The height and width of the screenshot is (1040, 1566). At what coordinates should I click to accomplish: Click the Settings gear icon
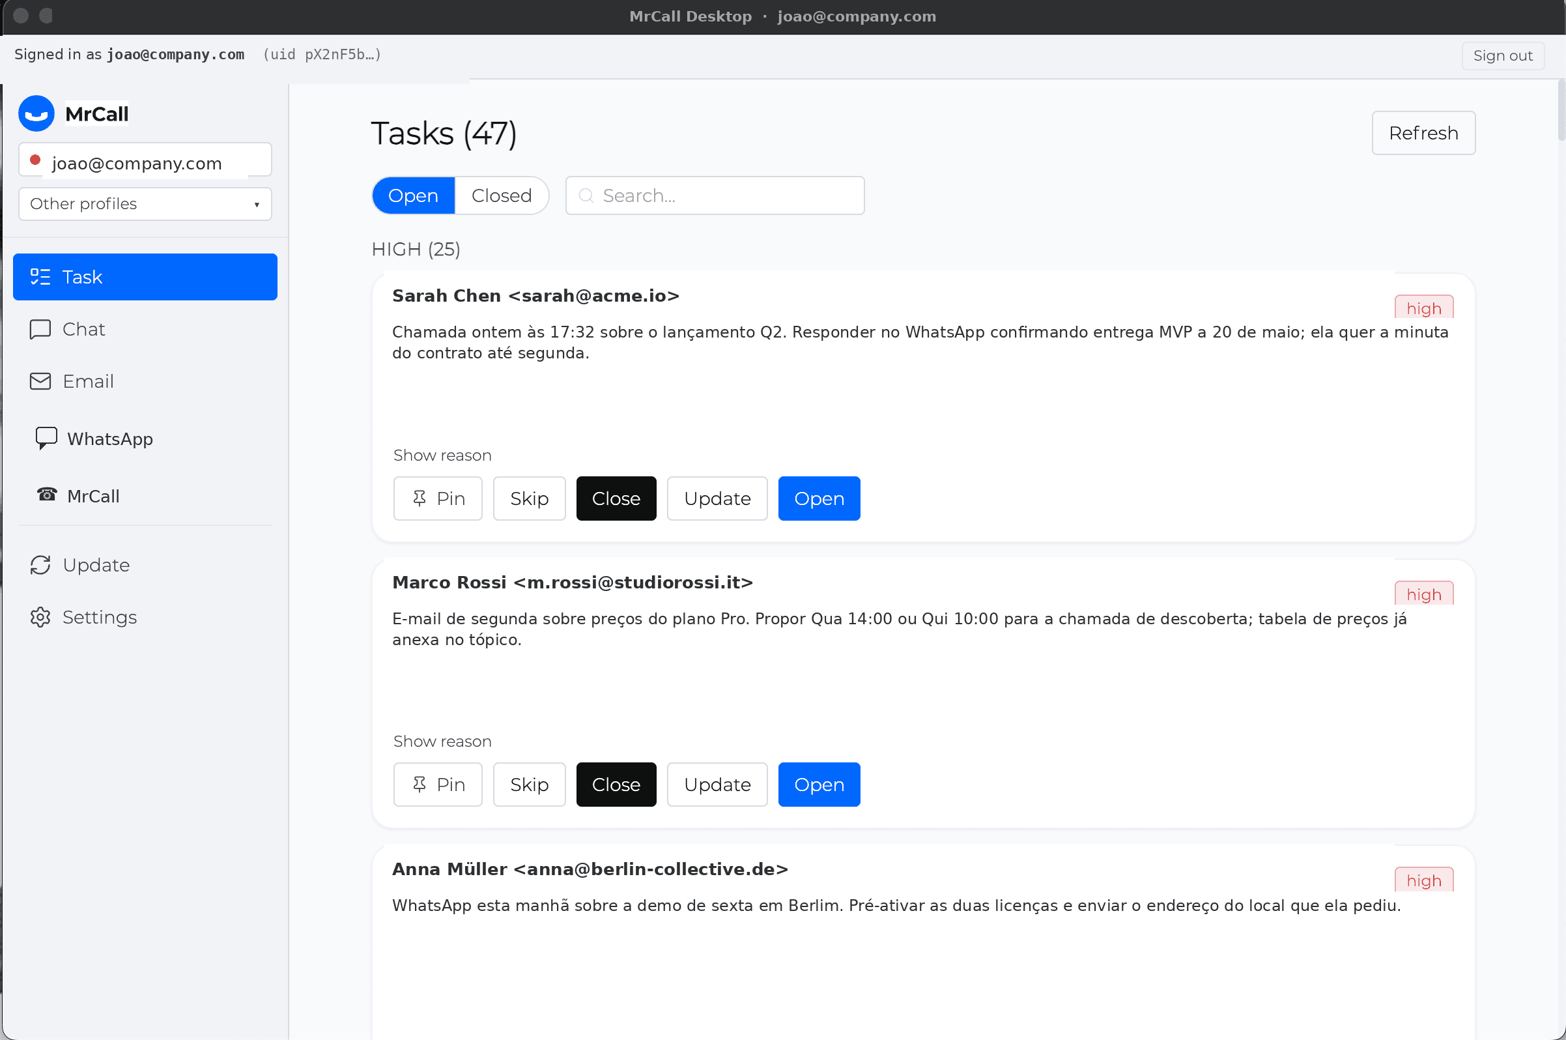pyautogui.click(x=40, y=618)
